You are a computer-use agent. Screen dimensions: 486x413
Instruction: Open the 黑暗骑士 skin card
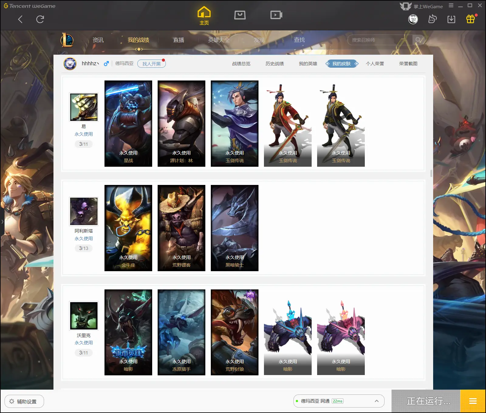click(234, 228)
